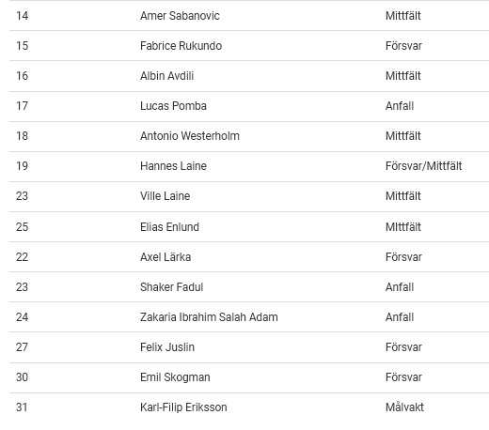The image size is (489, 430).
Task: Select Zakaria Ibrahim Salah Adam
Action: [x=209, y=317]
